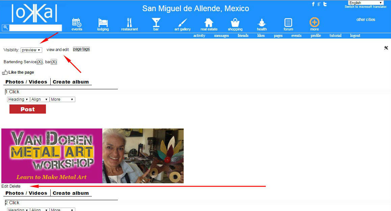
Task: Open the restaurant fork and knife icon
Action: coord(129,23)
